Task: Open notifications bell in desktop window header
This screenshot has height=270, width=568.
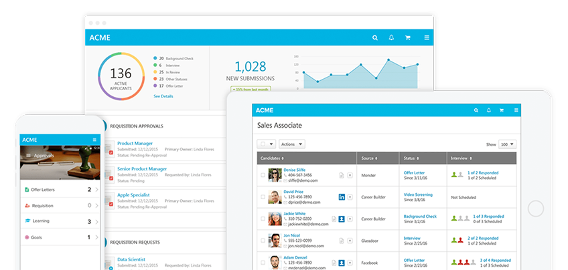Action: click(391, 37)
